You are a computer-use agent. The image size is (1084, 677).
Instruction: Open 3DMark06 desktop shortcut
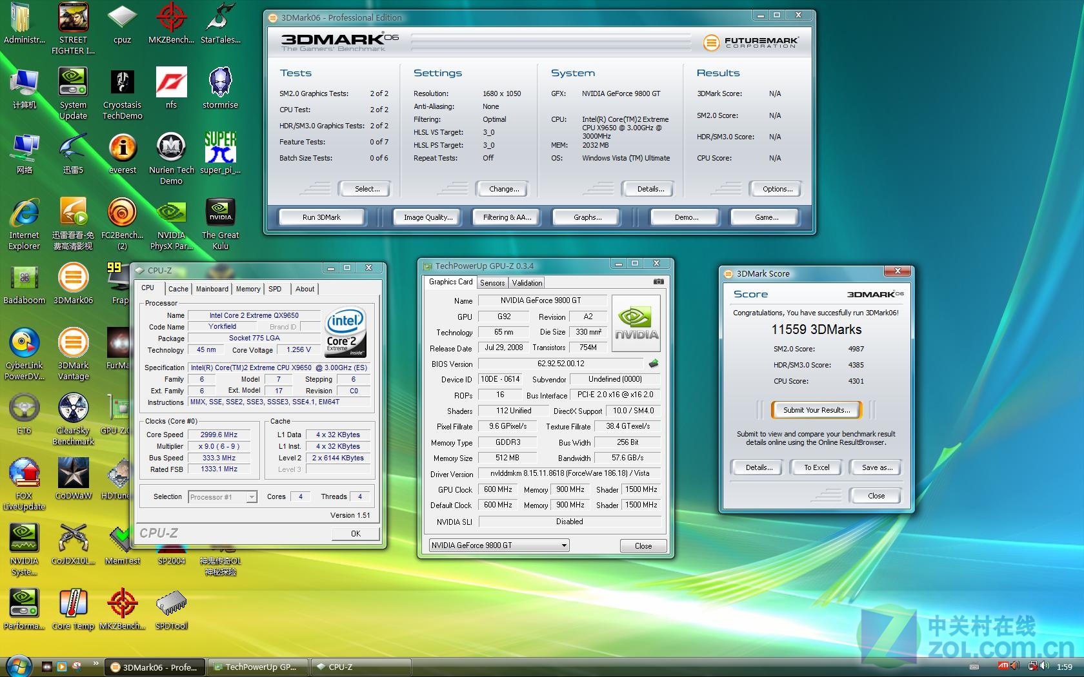click(73, 284)
